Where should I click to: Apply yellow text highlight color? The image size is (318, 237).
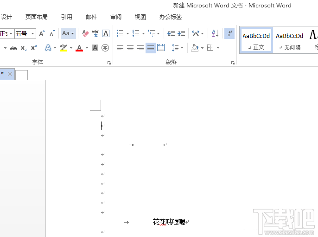pos(64,48)
